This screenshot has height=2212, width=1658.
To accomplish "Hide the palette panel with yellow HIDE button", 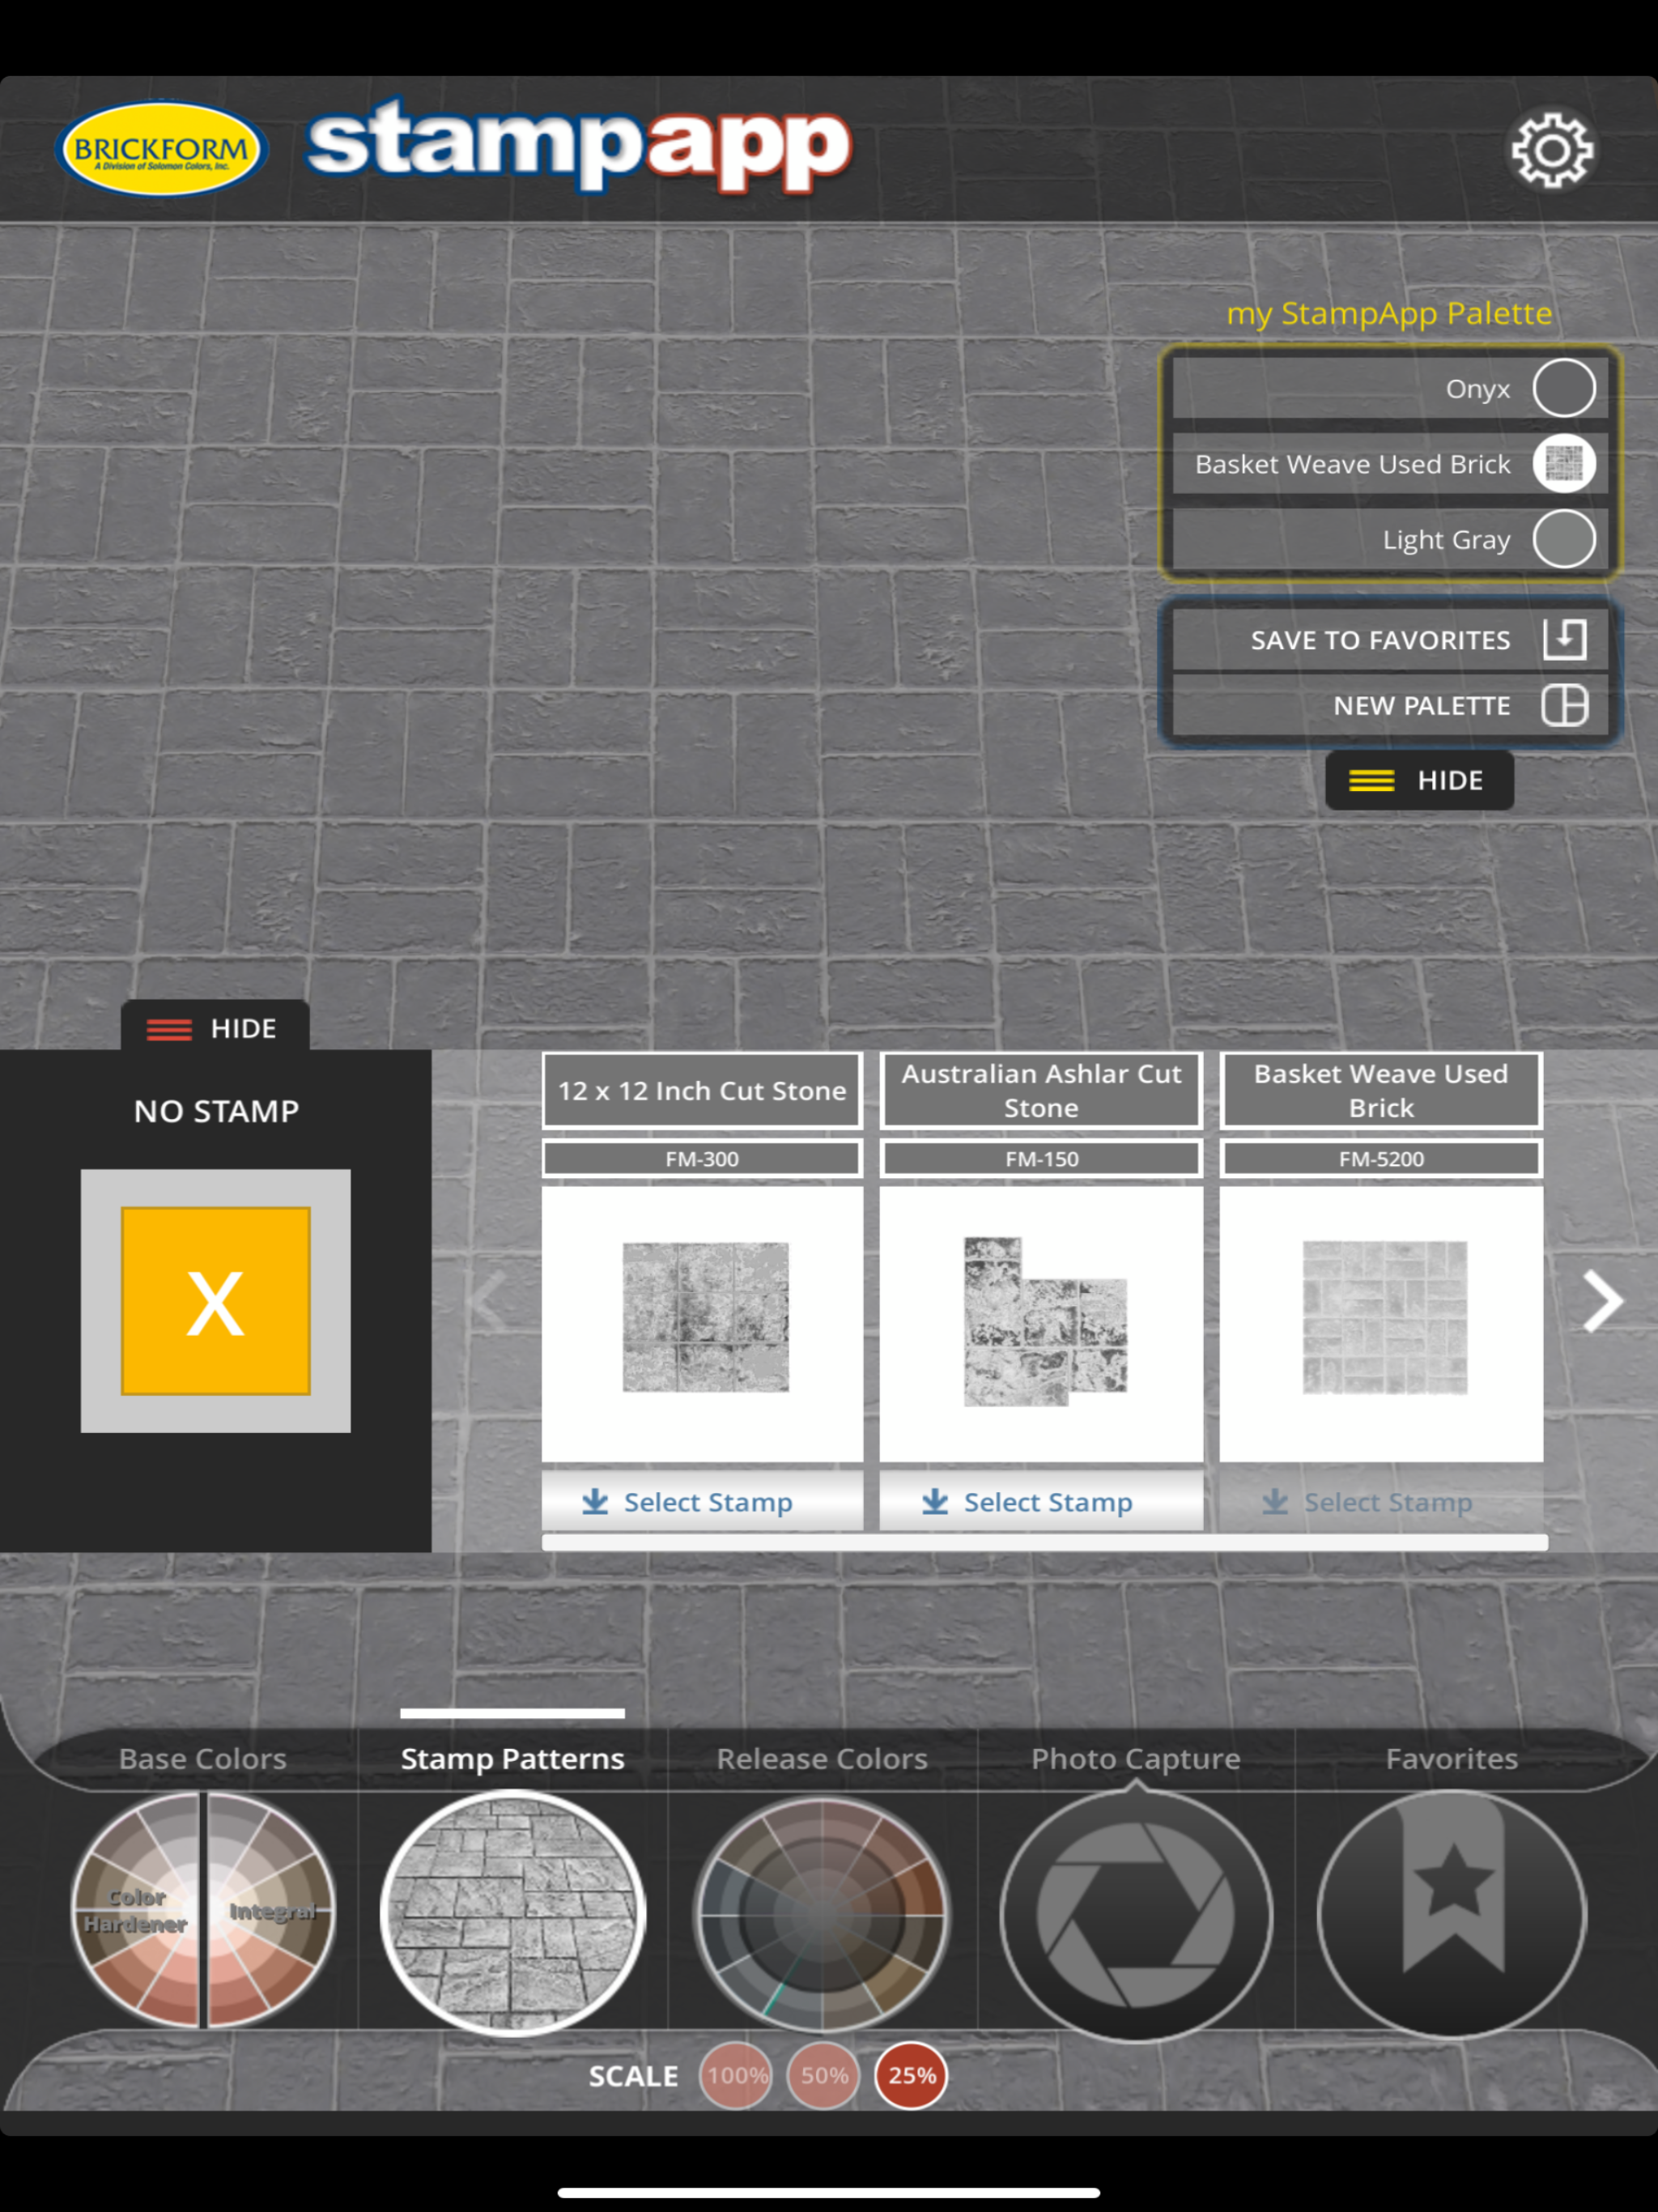I will 1419,780.
